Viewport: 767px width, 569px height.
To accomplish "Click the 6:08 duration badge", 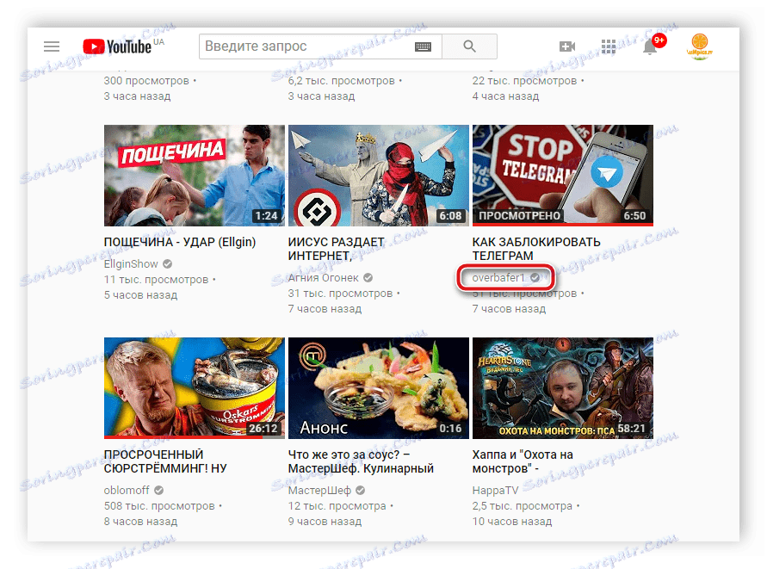I will [450, 216].
